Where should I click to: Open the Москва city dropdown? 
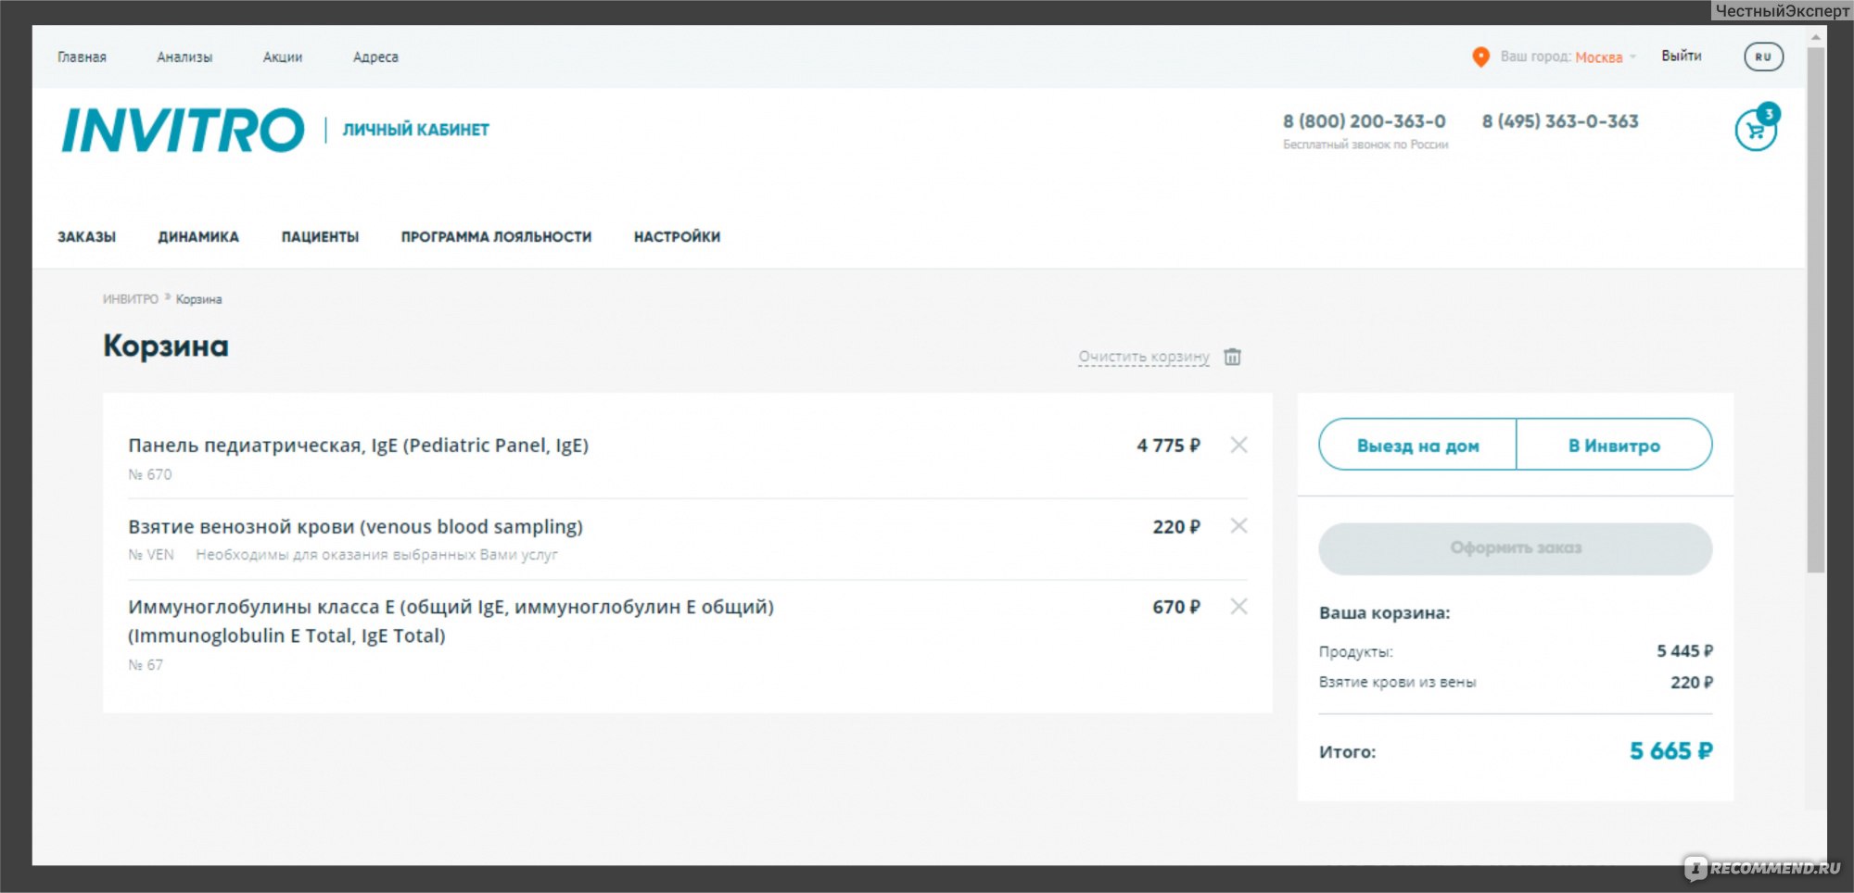pyautogui.click(x=1606, y=57)
